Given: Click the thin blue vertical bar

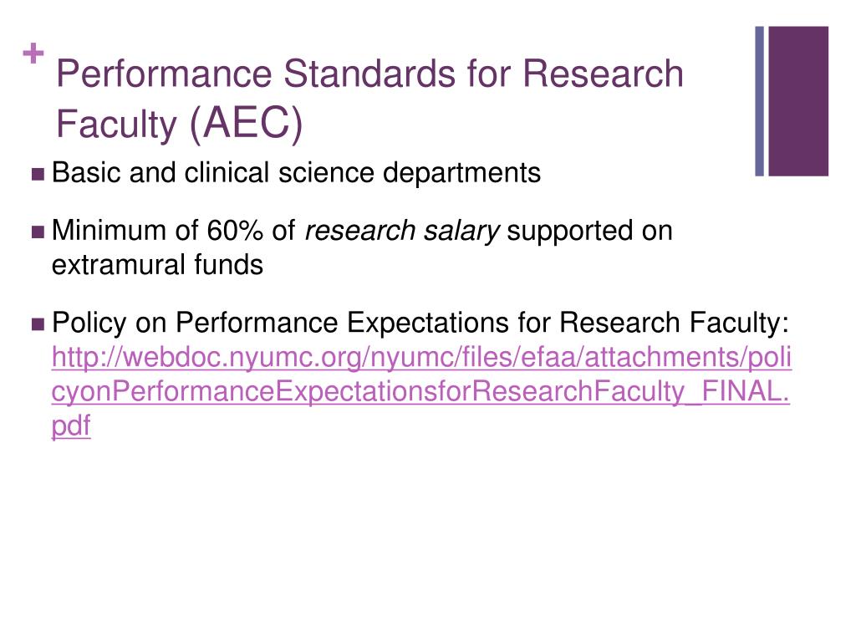Looking at the screenshot, I should 759,101.
